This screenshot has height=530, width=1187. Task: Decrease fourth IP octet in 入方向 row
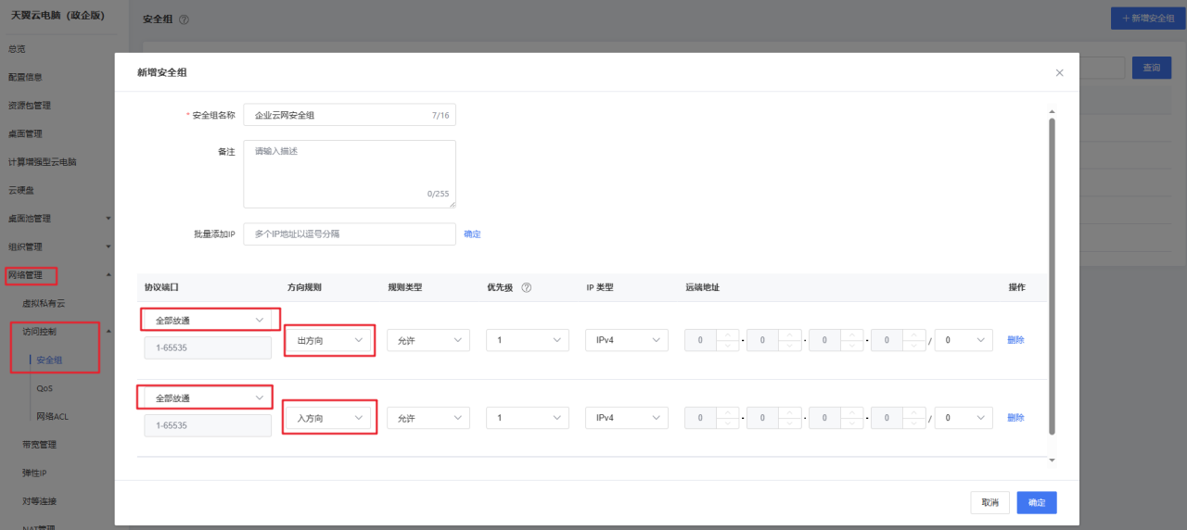pyautogui.click(x=914, y=423)
